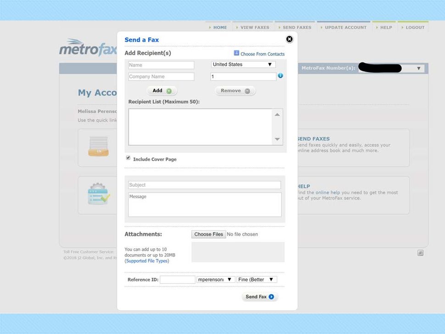The image size is (445, 334).
Task: Click the blue info icon beside the fax number field
Action: tap(280, 76)
